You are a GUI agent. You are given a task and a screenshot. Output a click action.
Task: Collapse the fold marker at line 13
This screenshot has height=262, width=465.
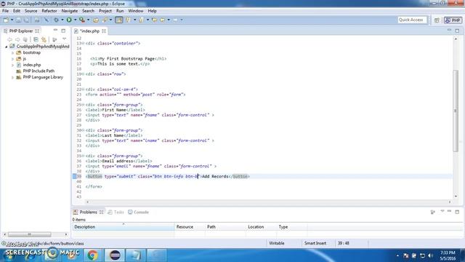83,44
